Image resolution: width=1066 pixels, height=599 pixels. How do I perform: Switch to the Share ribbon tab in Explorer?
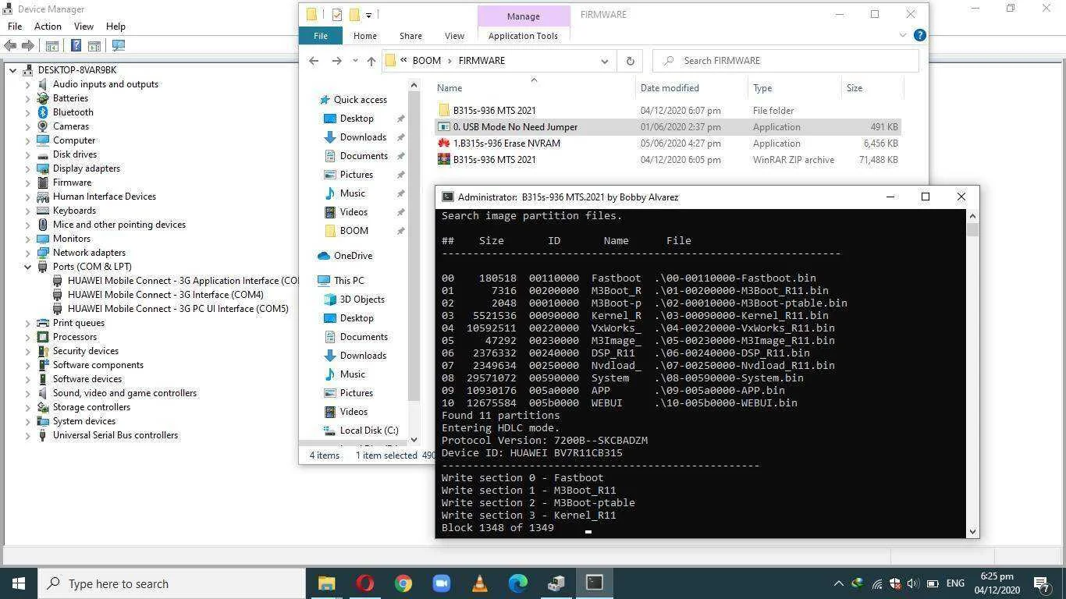pos(410,36)
